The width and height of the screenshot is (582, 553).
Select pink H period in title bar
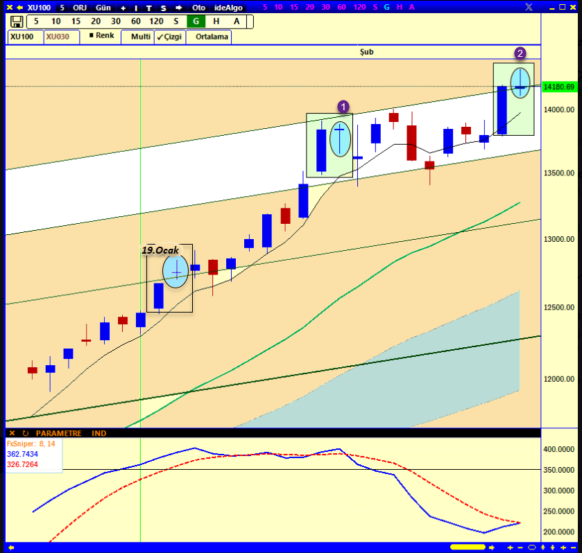pyautogui.click(x=400, y=7)
